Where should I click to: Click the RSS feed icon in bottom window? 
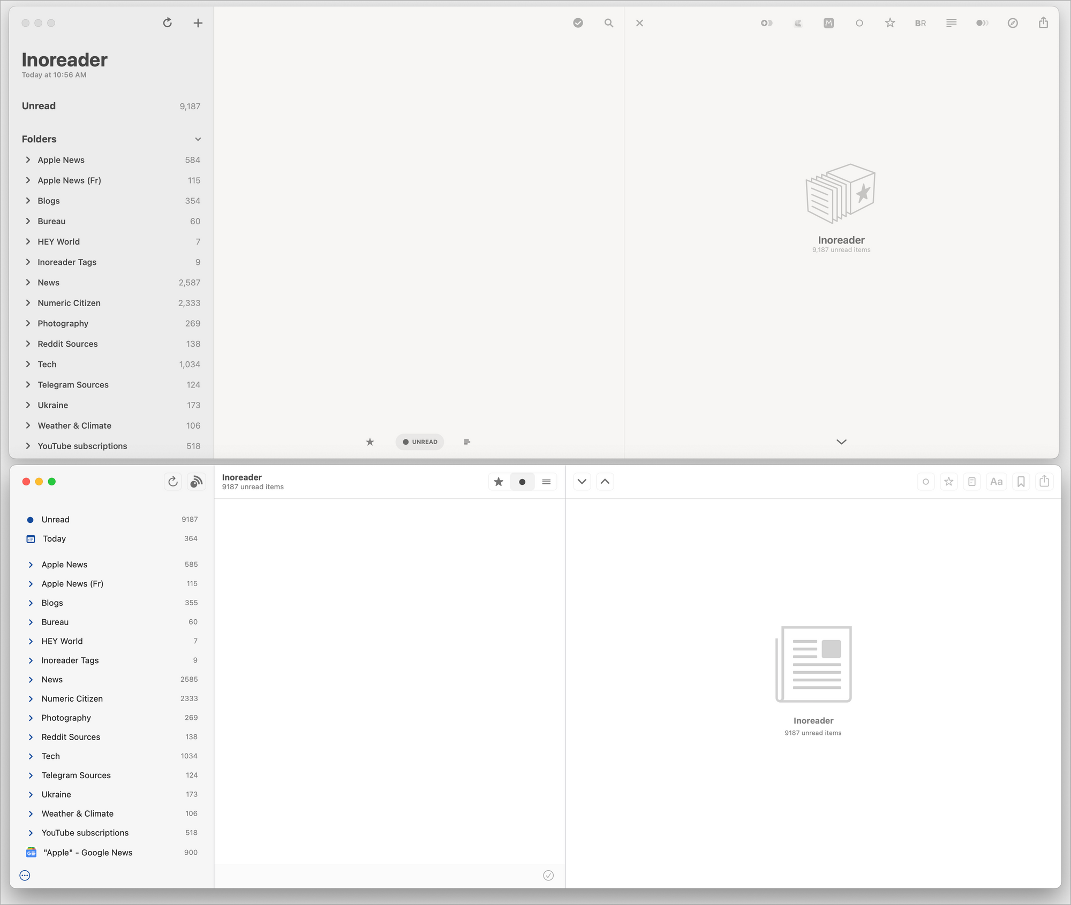(x=196, y=481)
